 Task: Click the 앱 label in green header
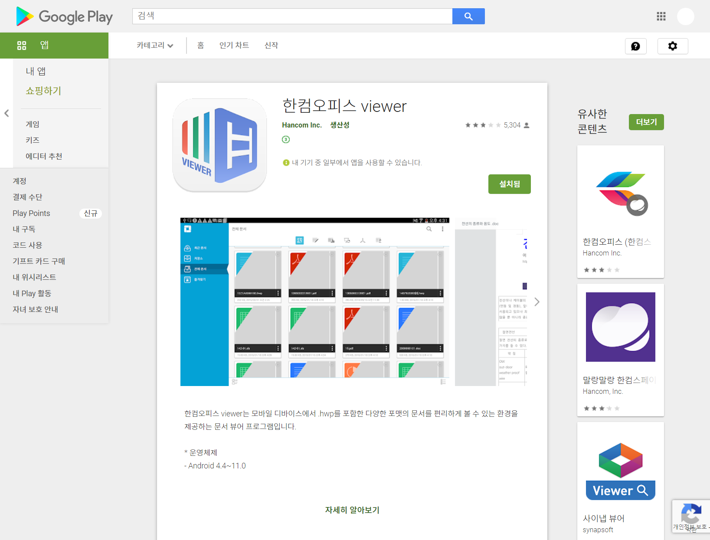pyautogui.click(x=44, y=45)
